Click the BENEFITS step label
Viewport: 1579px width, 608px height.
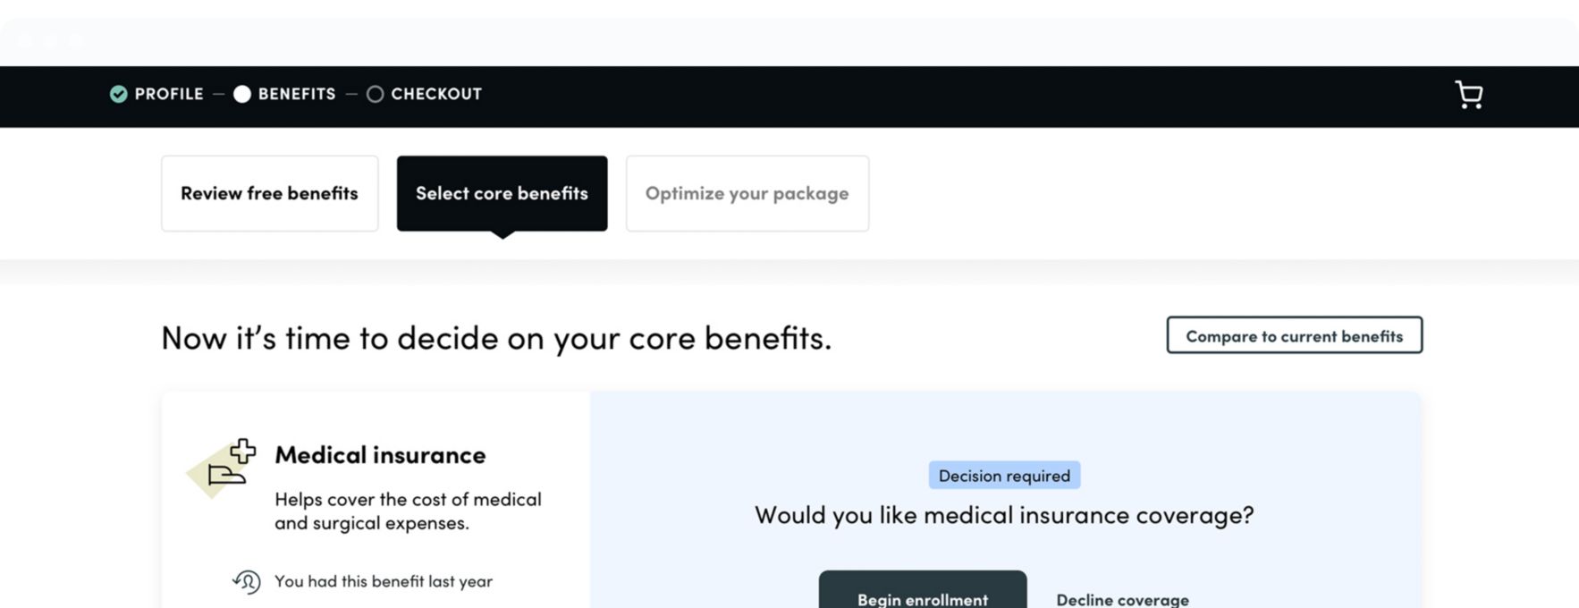297,94
